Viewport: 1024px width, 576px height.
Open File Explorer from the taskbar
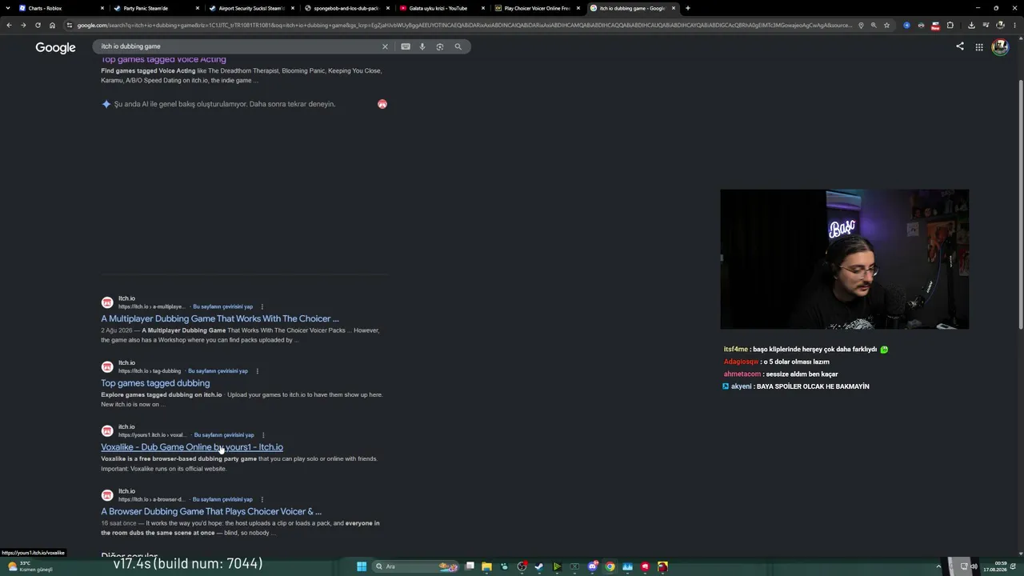(x=486, y=566)
